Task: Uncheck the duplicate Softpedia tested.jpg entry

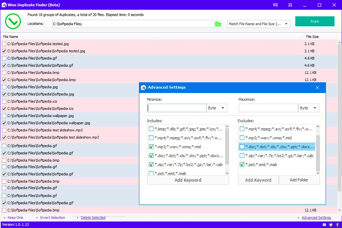Action: 5,51
